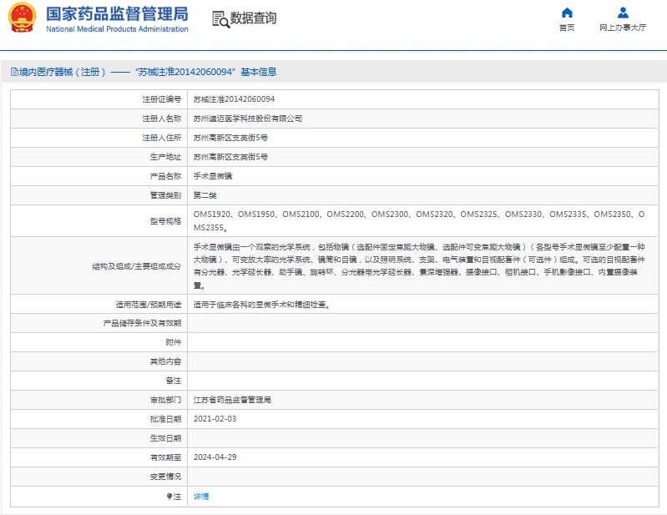Click the national emblem logo
This screenshot has width=667, height=515.
(22, 18)
